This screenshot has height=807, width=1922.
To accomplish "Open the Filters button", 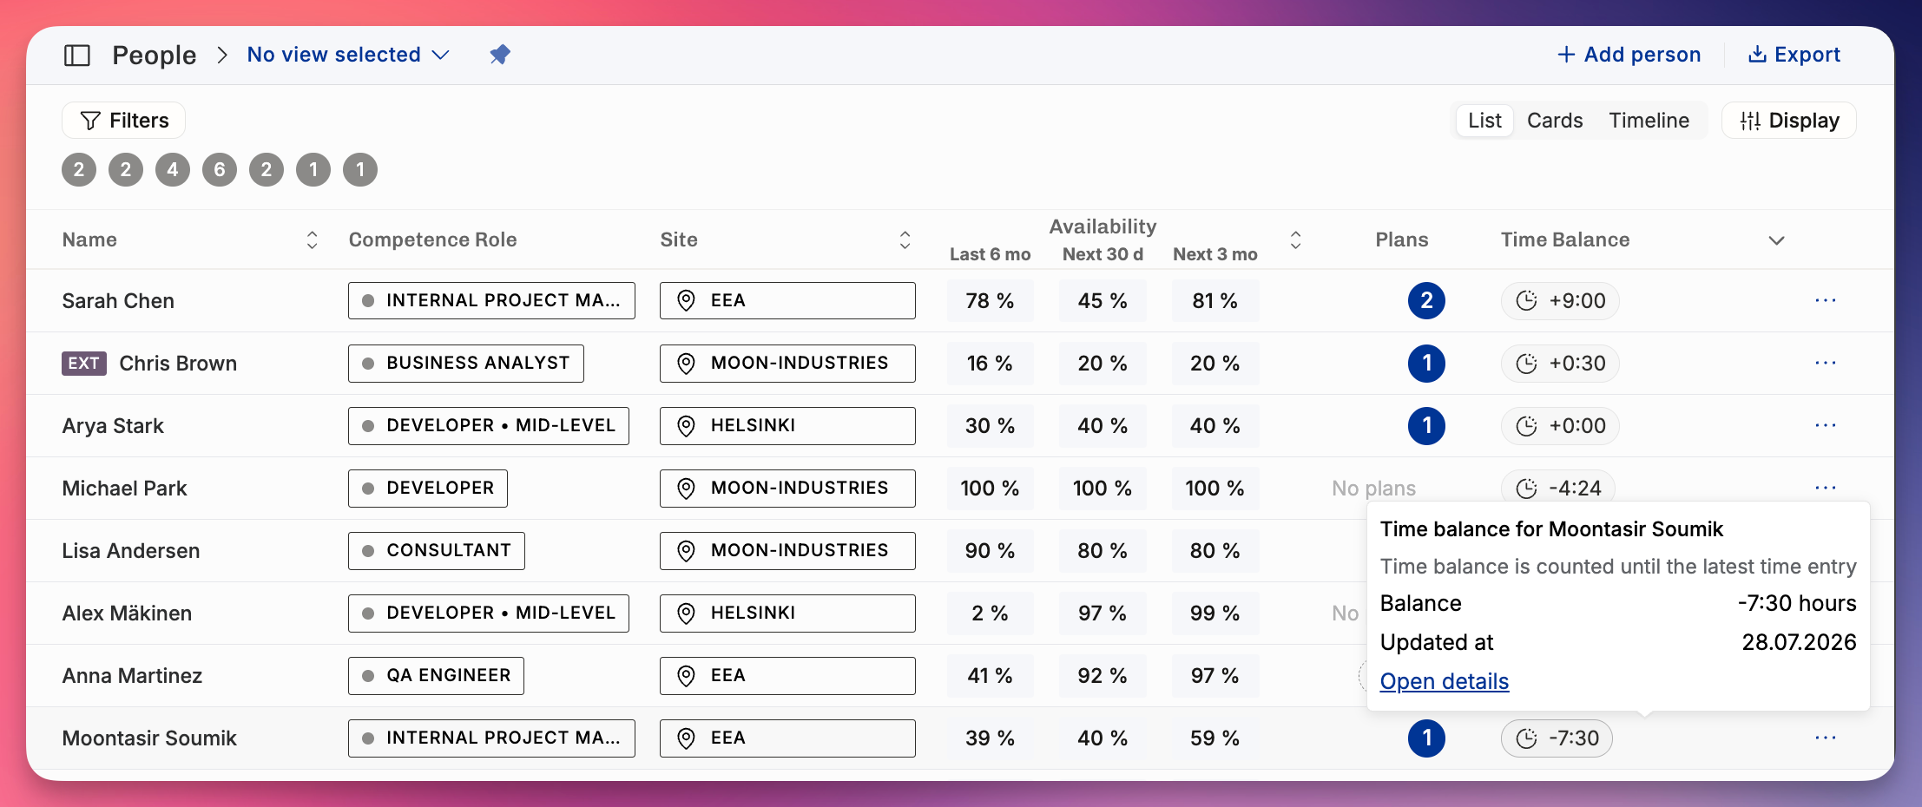I will [x=123, y=121].
